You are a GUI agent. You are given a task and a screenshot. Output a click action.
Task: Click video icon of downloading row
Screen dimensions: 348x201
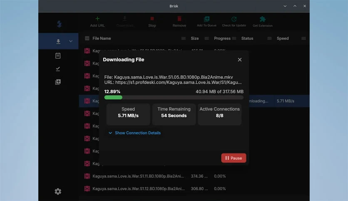[x=87, y=101]
